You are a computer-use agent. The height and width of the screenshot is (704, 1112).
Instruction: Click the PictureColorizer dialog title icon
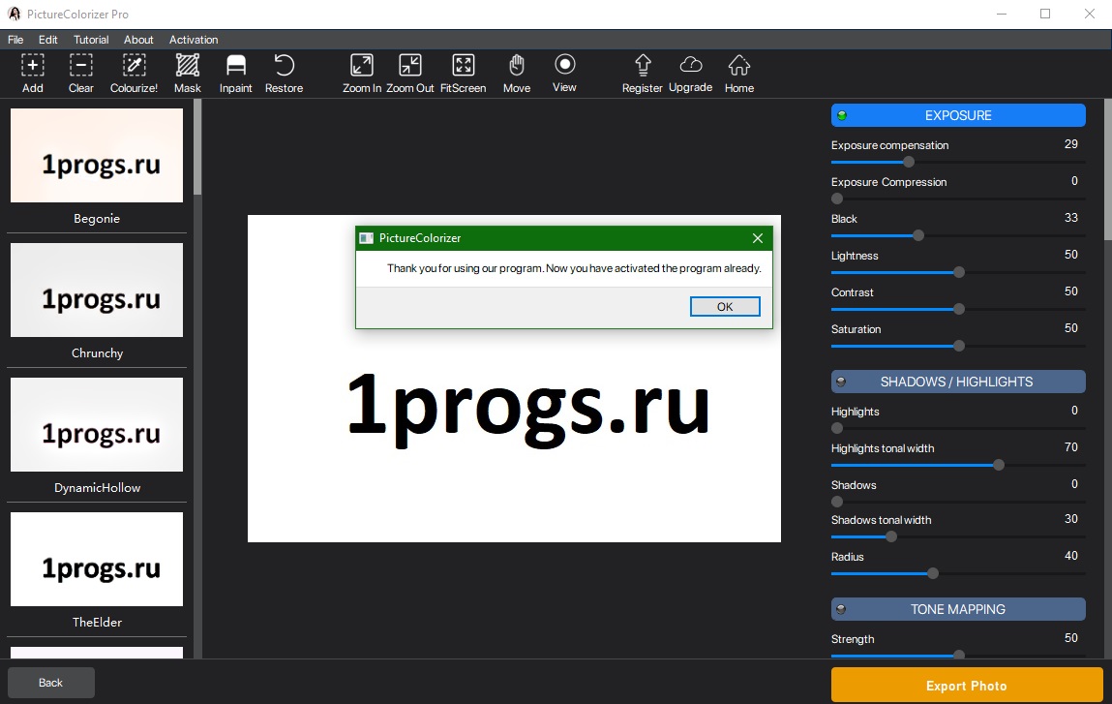[366, 238]
